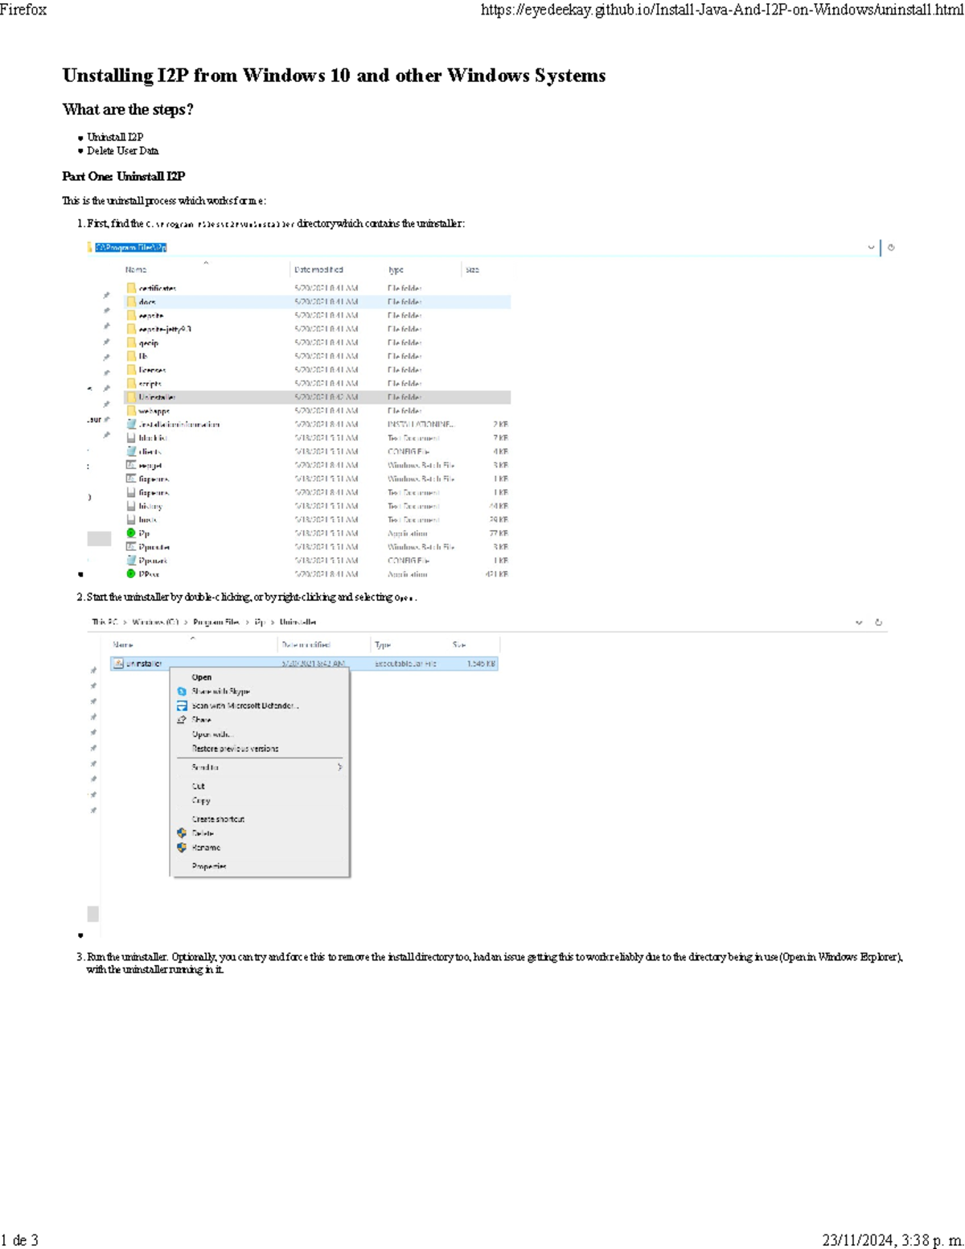This screenshot has height=1249, width=965.
Task: Click refresh icon next to C:\Program Files\i2p address
Action: [x=891, y=248]
